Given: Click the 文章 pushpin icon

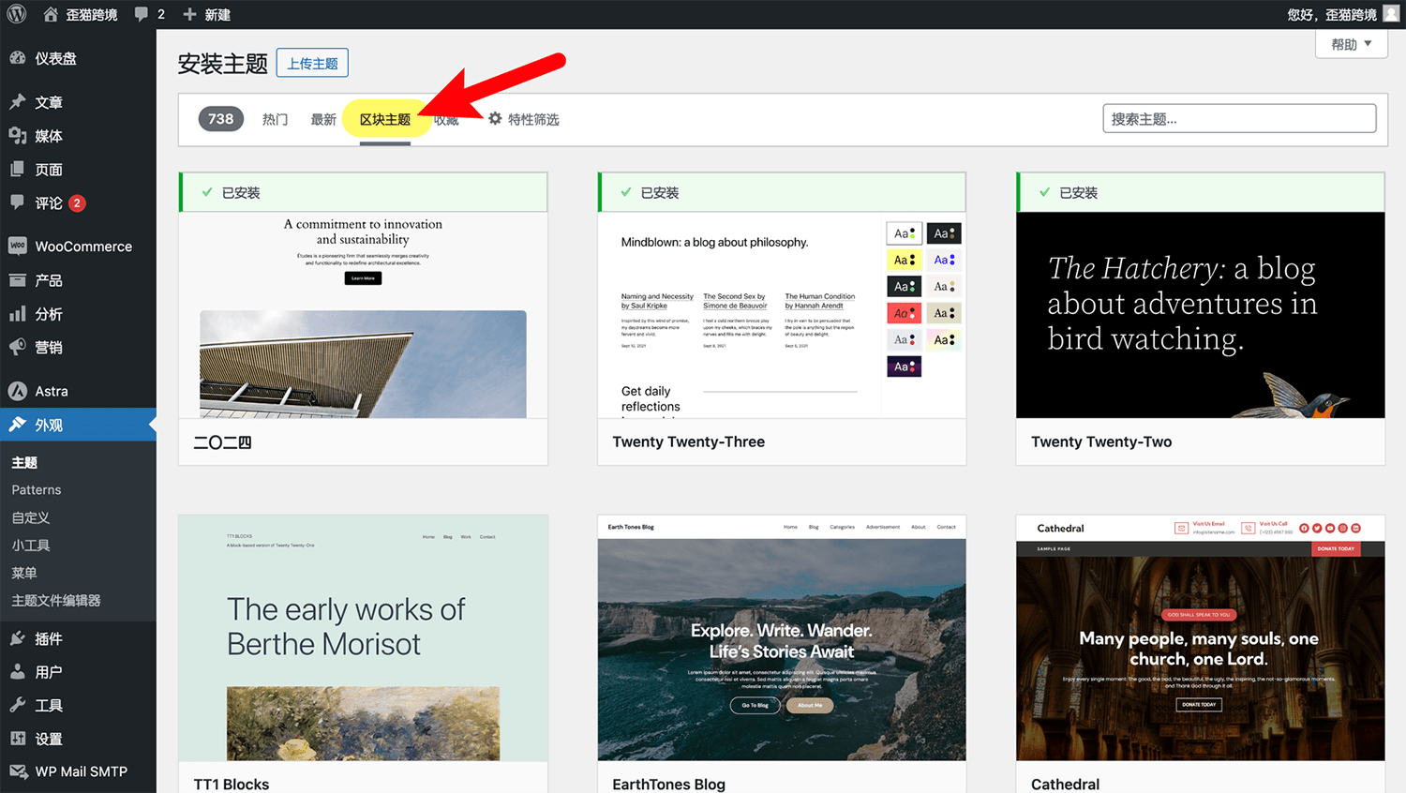Looking at the screenshot, I should [x=18, y=102].
